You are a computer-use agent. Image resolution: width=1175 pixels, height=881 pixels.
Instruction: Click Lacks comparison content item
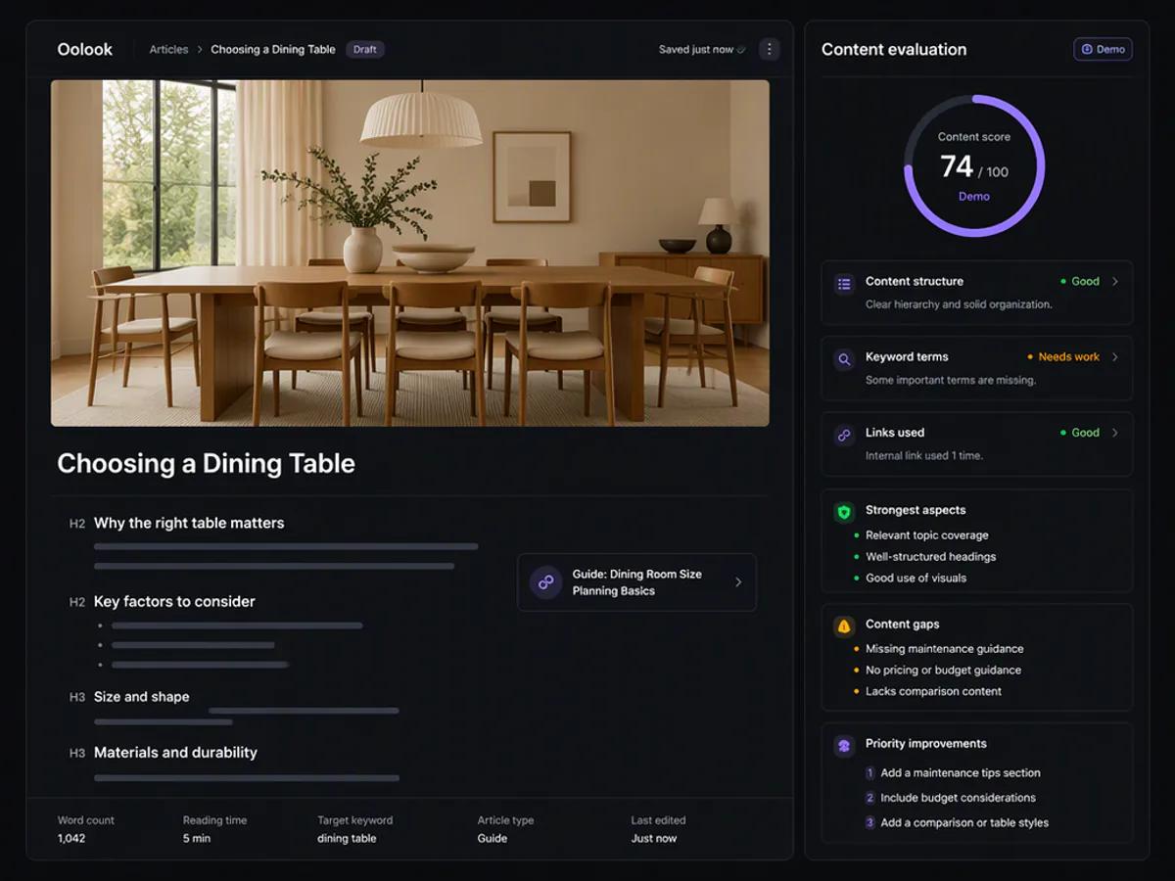point(933,692)
